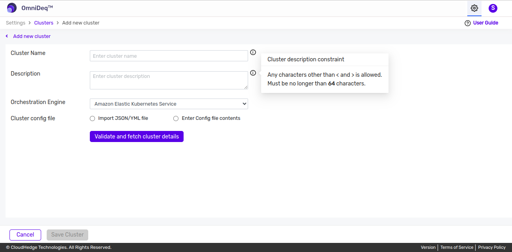The image size is (512, 252).
Task: Click the Cluster description constraint tooltip title
Action: click(306, 59)
